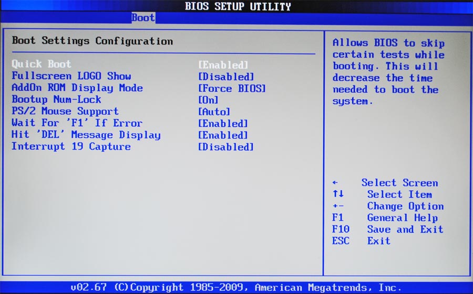
Task: Click the up-down arrows icon
Action: coord(338,194)
